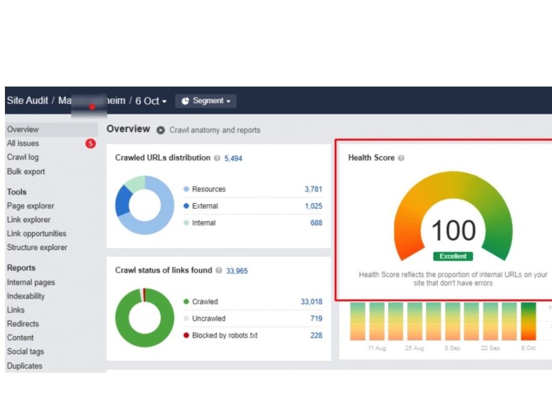Screen dimensions: 552x414
Task: Click help icon beside Health Score
Action: tap(401, 158)
